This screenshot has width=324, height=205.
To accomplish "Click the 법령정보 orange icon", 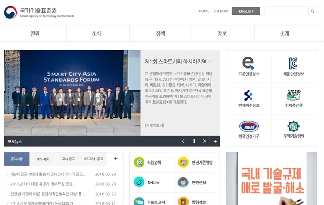I will pyautogui.click(x=183, y=201).
